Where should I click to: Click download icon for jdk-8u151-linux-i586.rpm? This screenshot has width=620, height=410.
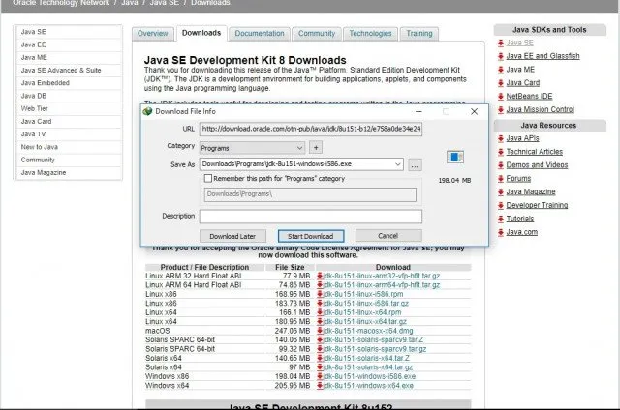[320, 294]
